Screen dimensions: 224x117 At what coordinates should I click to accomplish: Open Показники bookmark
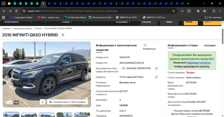pyautogui.click(x=101, y=17)
